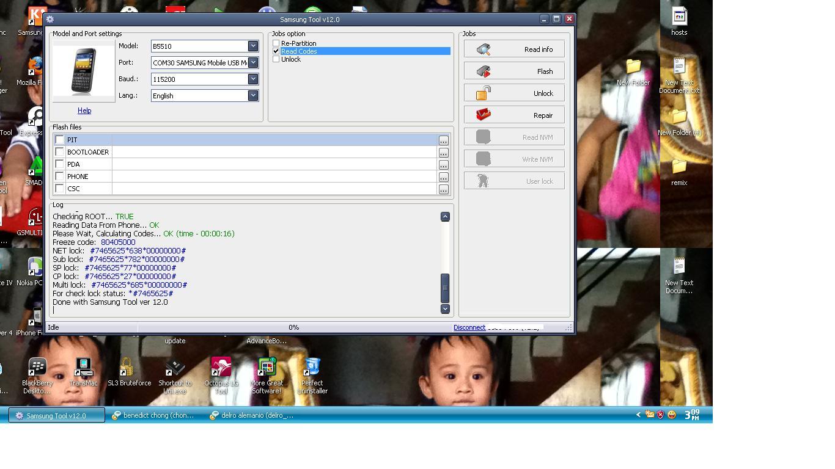Click the Unlock job button
The width and height of the screenshot is (835, 469).
(514, 93)
